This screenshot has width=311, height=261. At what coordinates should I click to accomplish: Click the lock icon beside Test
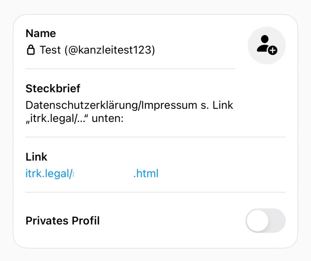click(30, 51)
